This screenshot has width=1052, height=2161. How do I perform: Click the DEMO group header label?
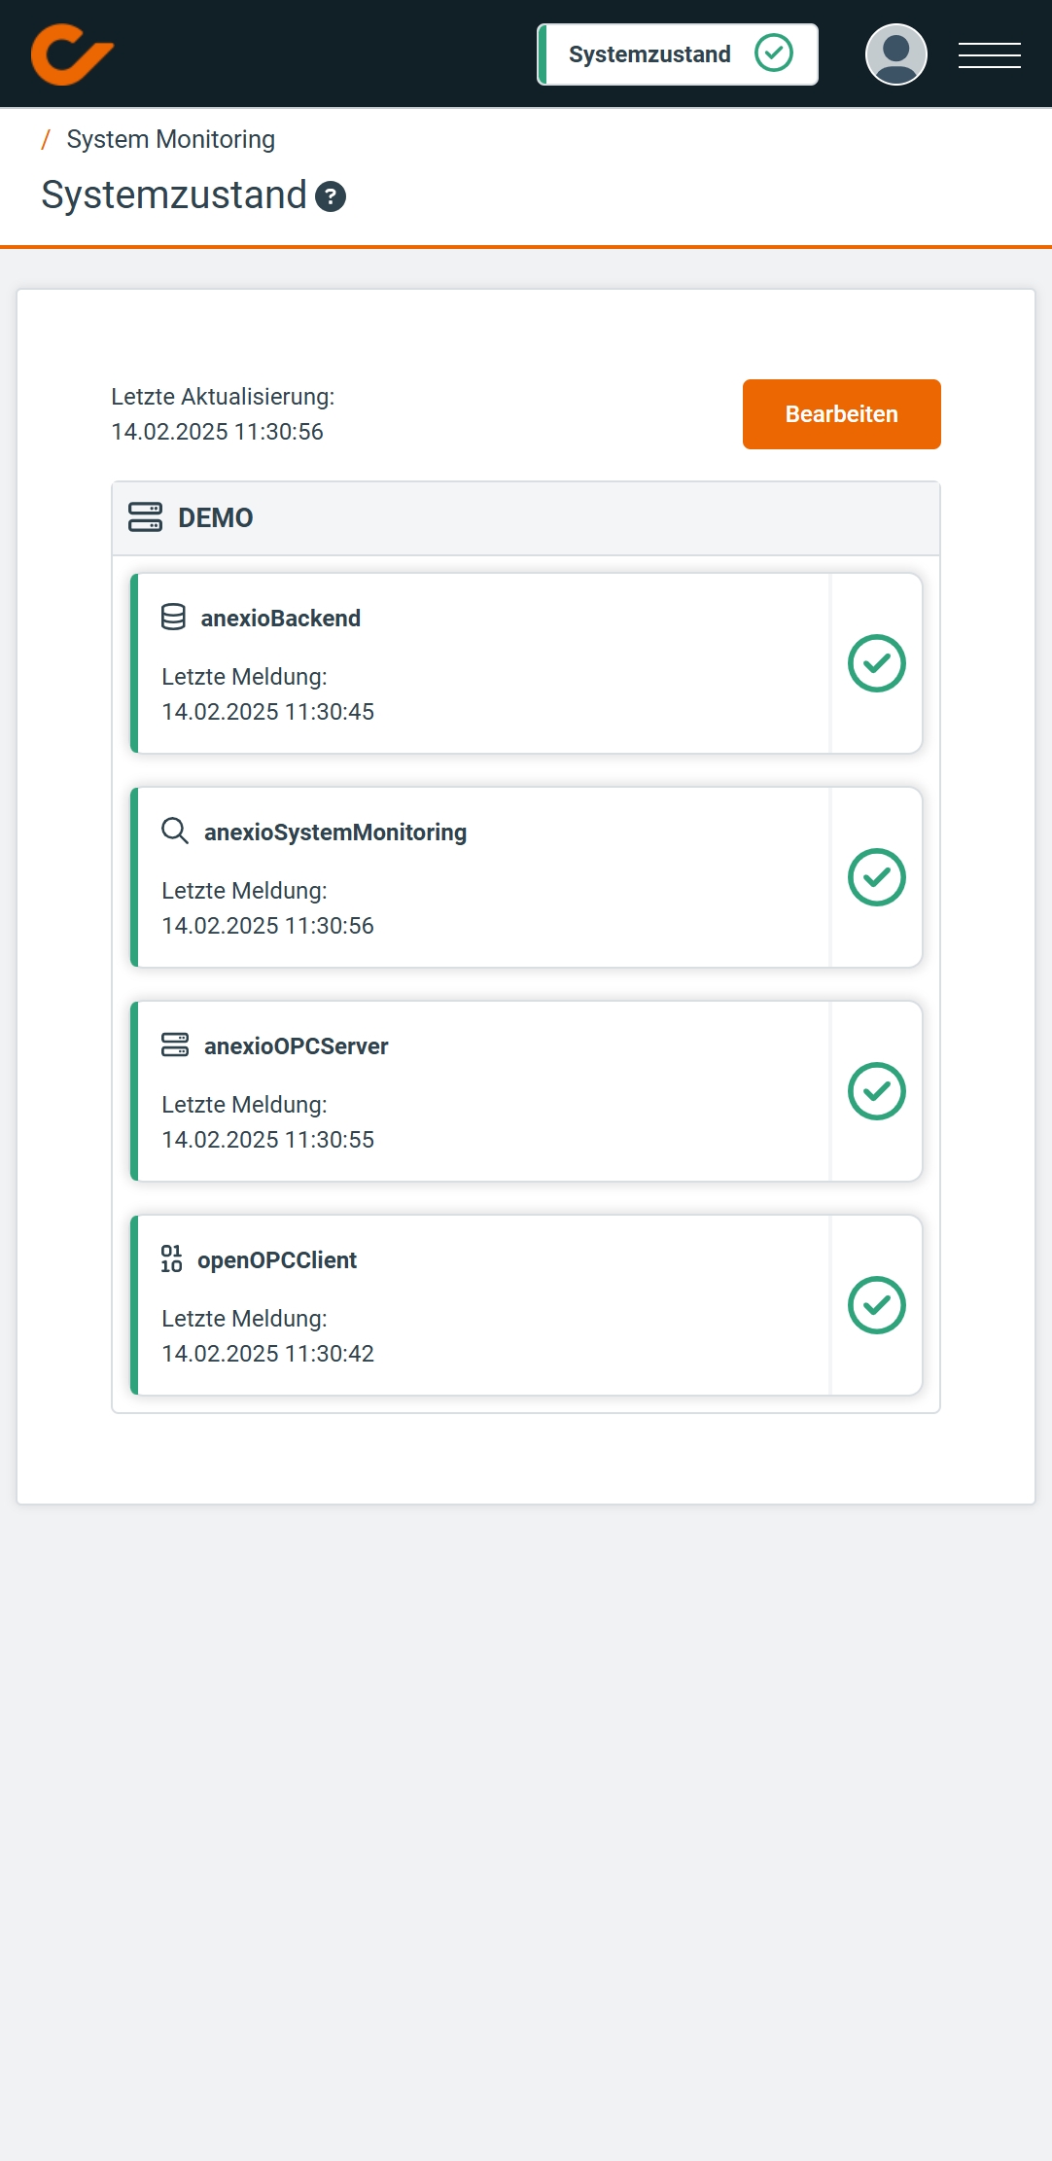215,517
